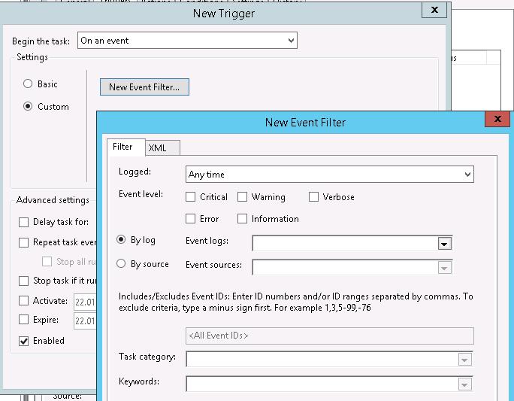Check the Information event level box
Image resolution: width=514 pixels, height=401 pixels.
[242, 219]
